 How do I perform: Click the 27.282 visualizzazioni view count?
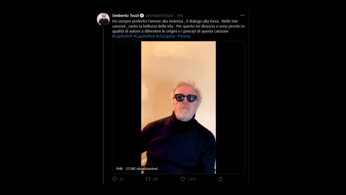click(x=141, y=168)
